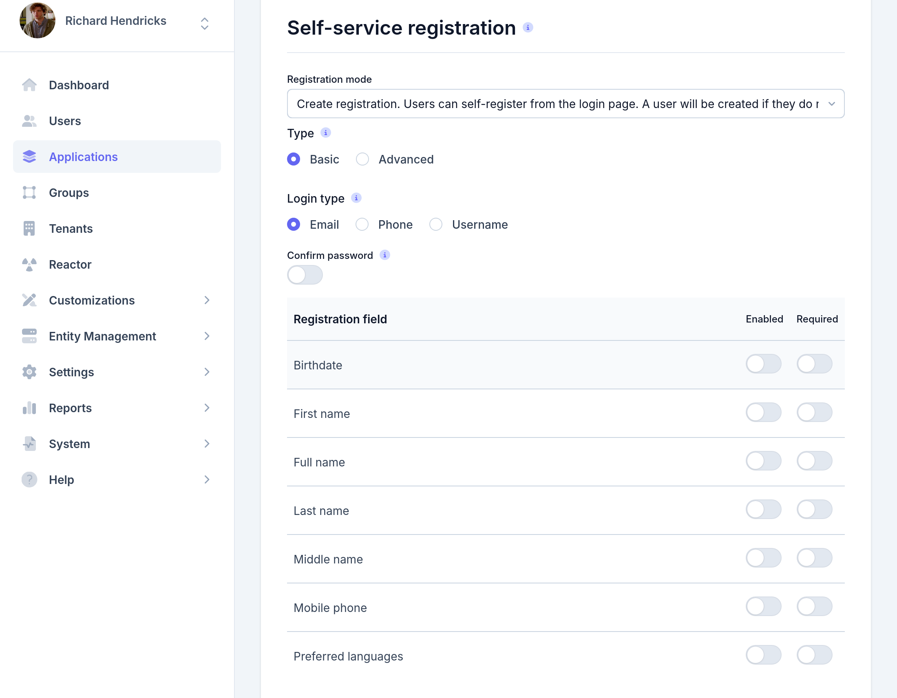
Task: Open the Tenants menu item
Action: coord(117,228)
